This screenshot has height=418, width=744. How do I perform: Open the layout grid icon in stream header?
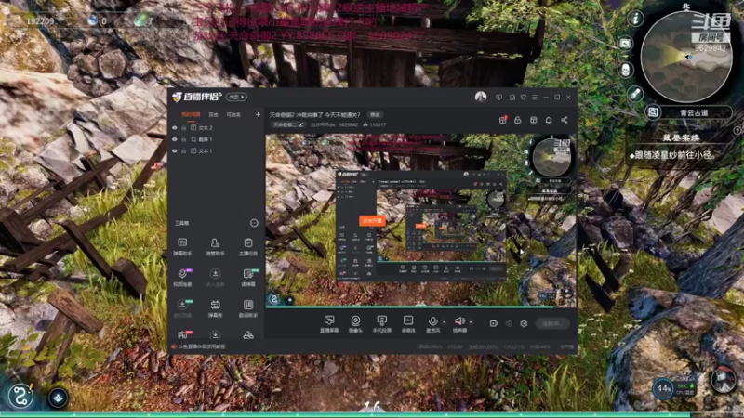(x=533, y=120)
